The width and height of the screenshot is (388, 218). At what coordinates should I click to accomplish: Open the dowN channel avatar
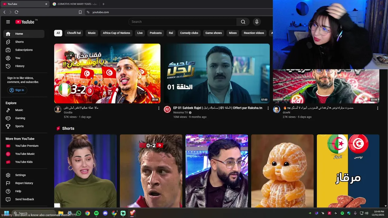pos(276,109)
